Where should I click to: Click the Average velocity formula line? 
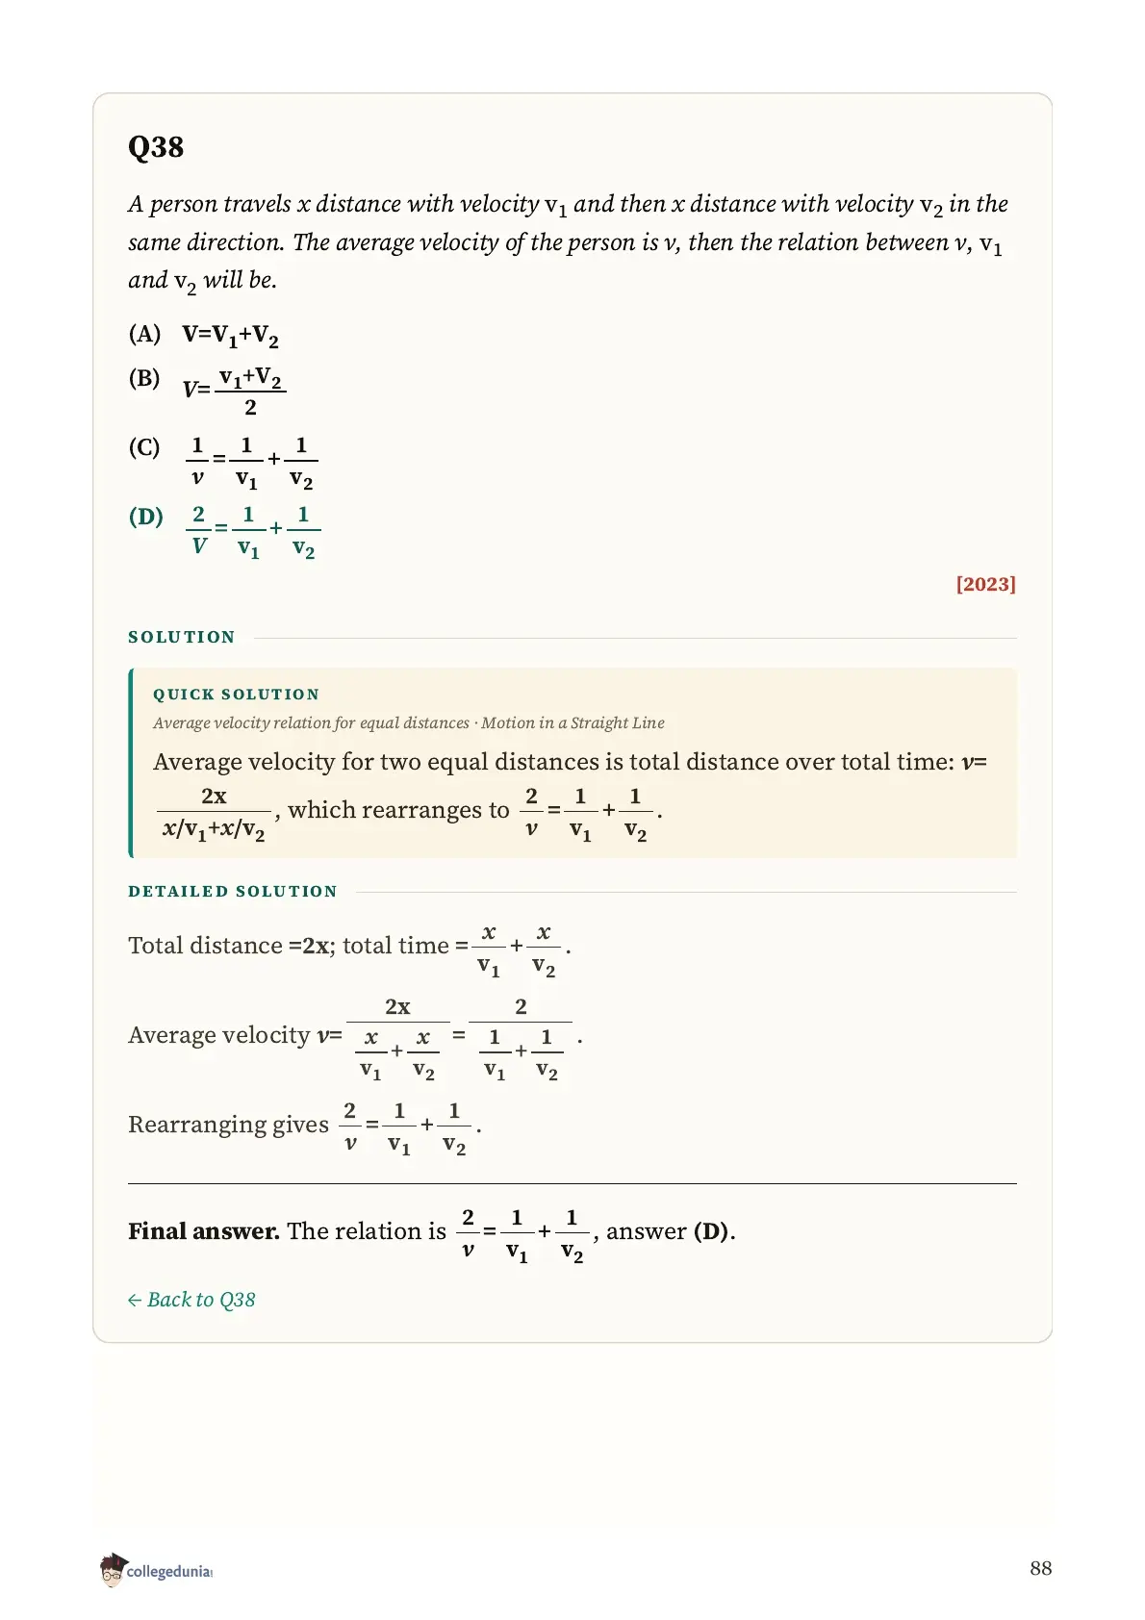pyautogui.click(x=356, y=1037)
